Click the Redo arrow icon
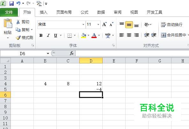Image resolution: width=189 pixels, height=129 pixels. pyautogui.click(x=28, y=3)
